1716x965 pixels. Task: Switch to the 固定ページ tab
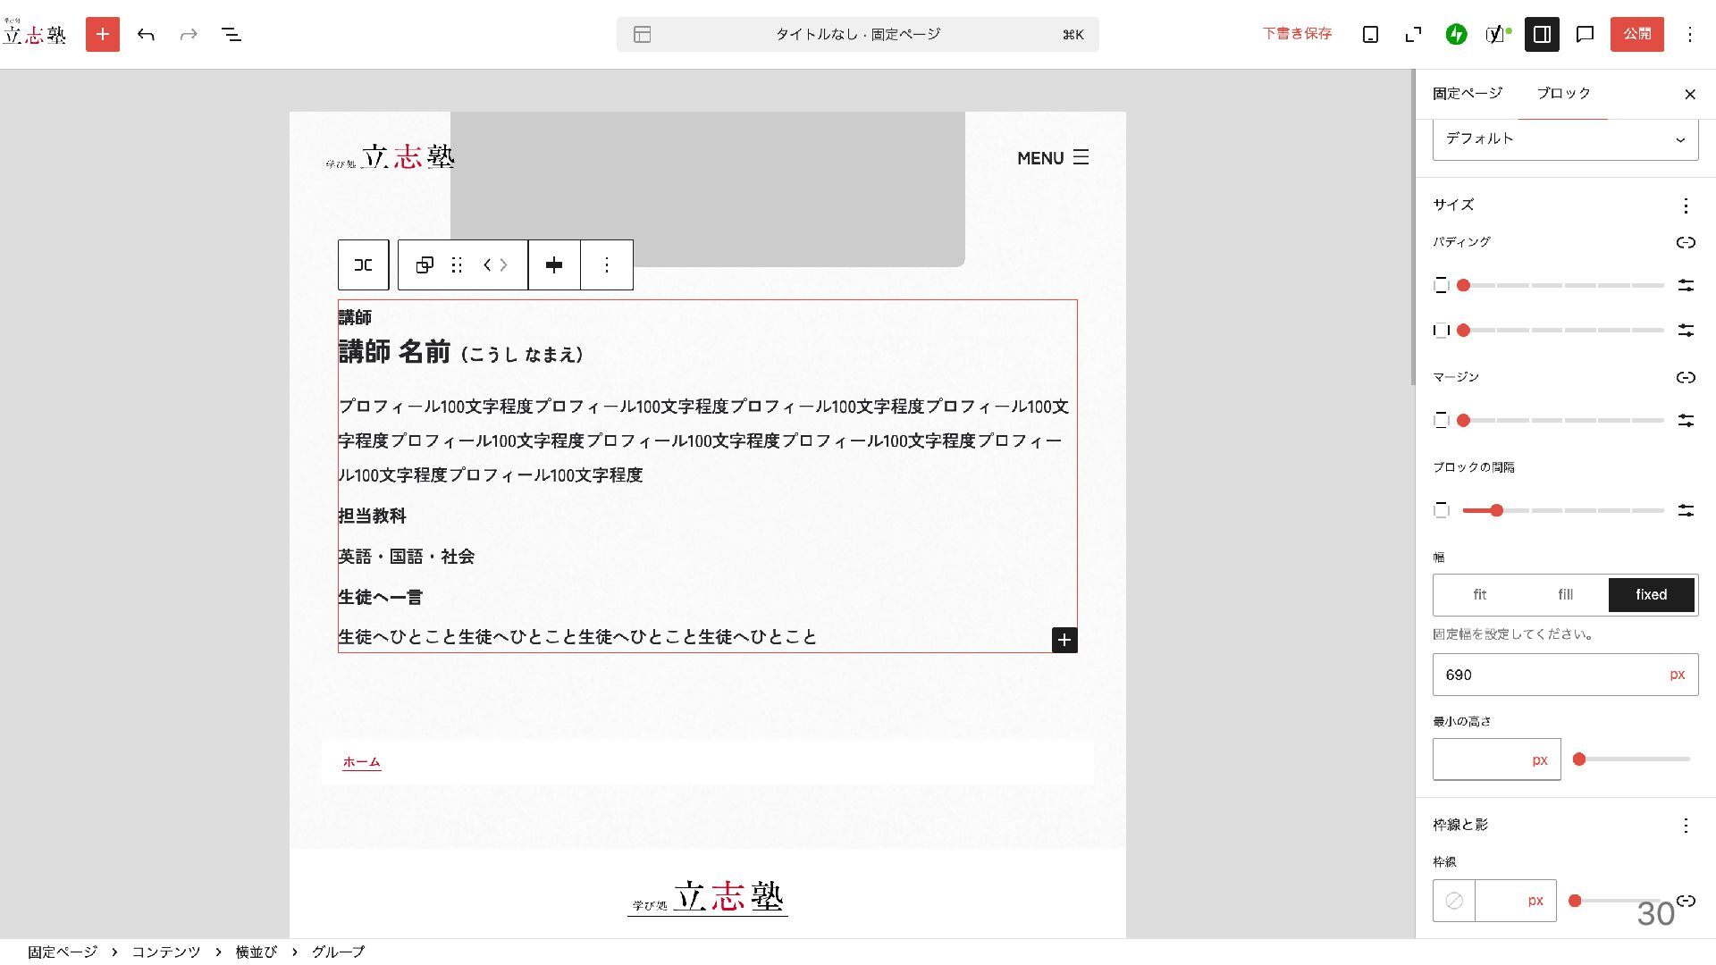point(1468,93)
